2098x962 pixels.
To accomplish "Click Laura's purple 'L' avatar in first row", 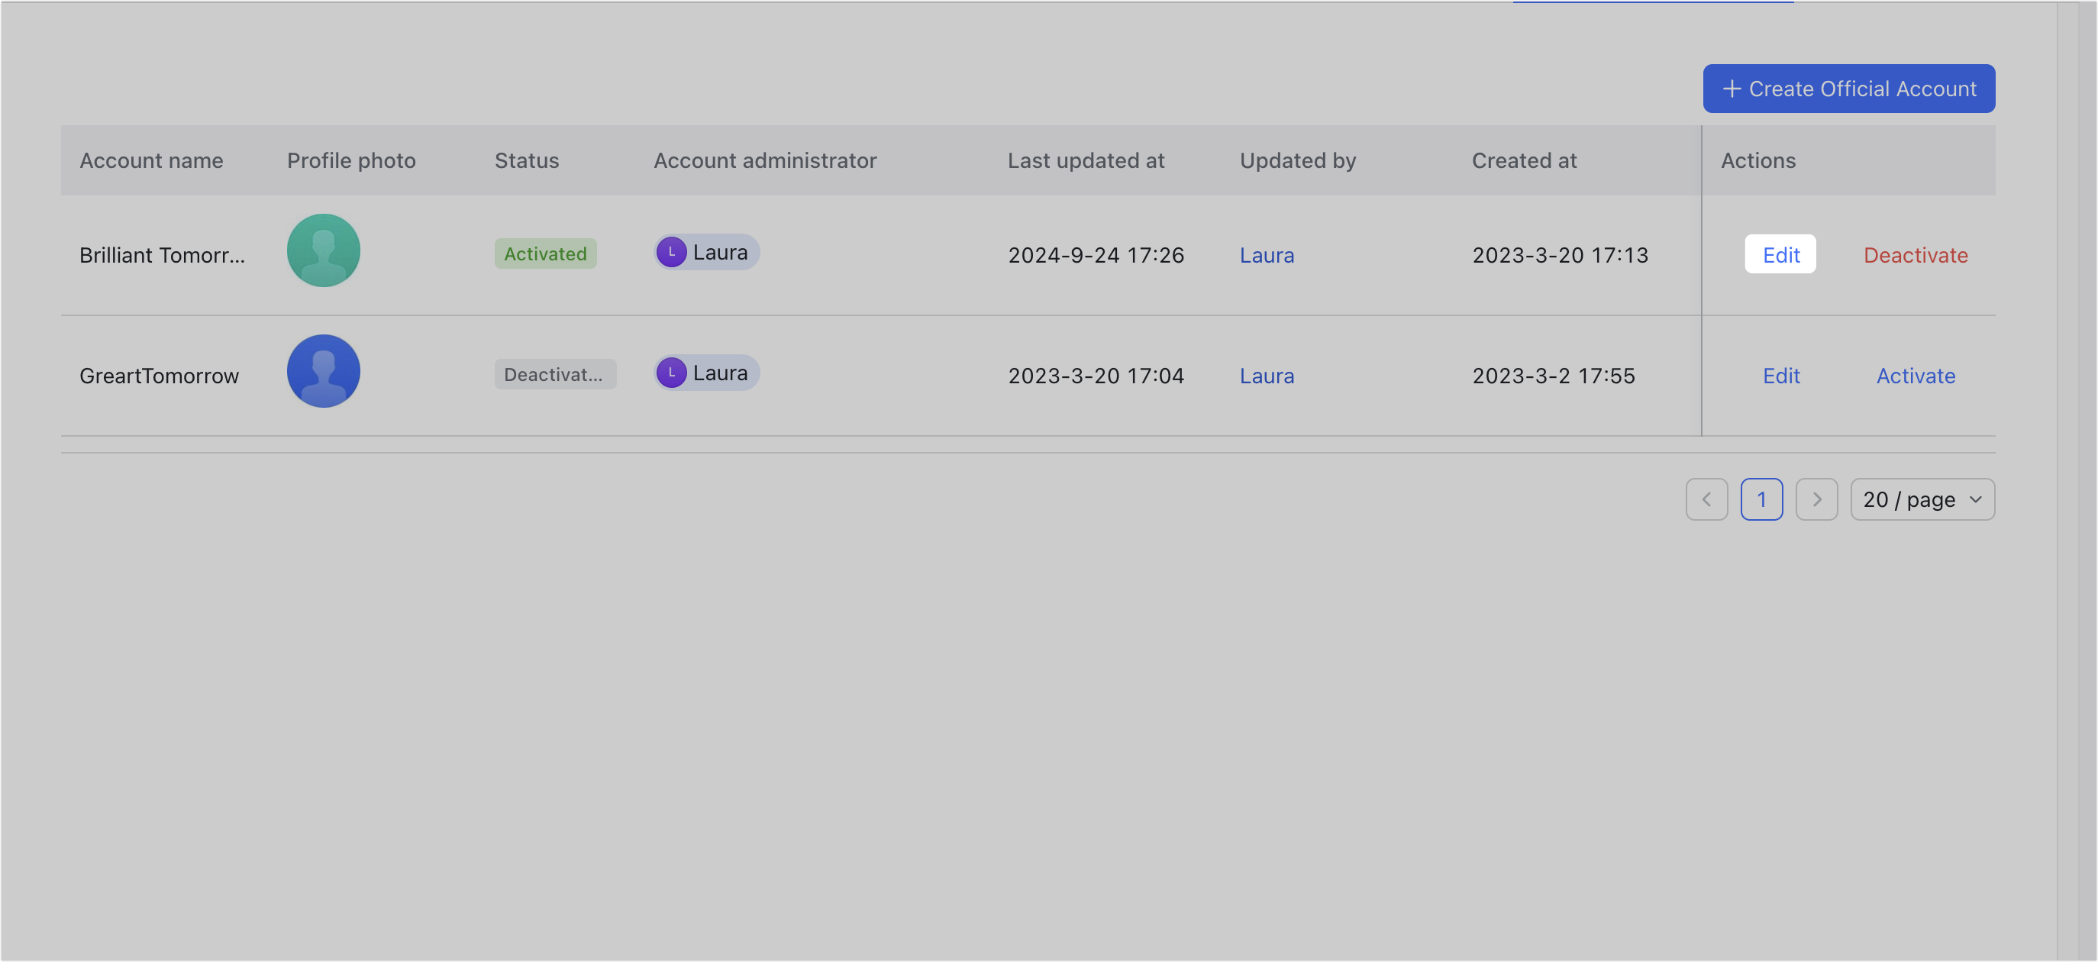I will (670, 252).
